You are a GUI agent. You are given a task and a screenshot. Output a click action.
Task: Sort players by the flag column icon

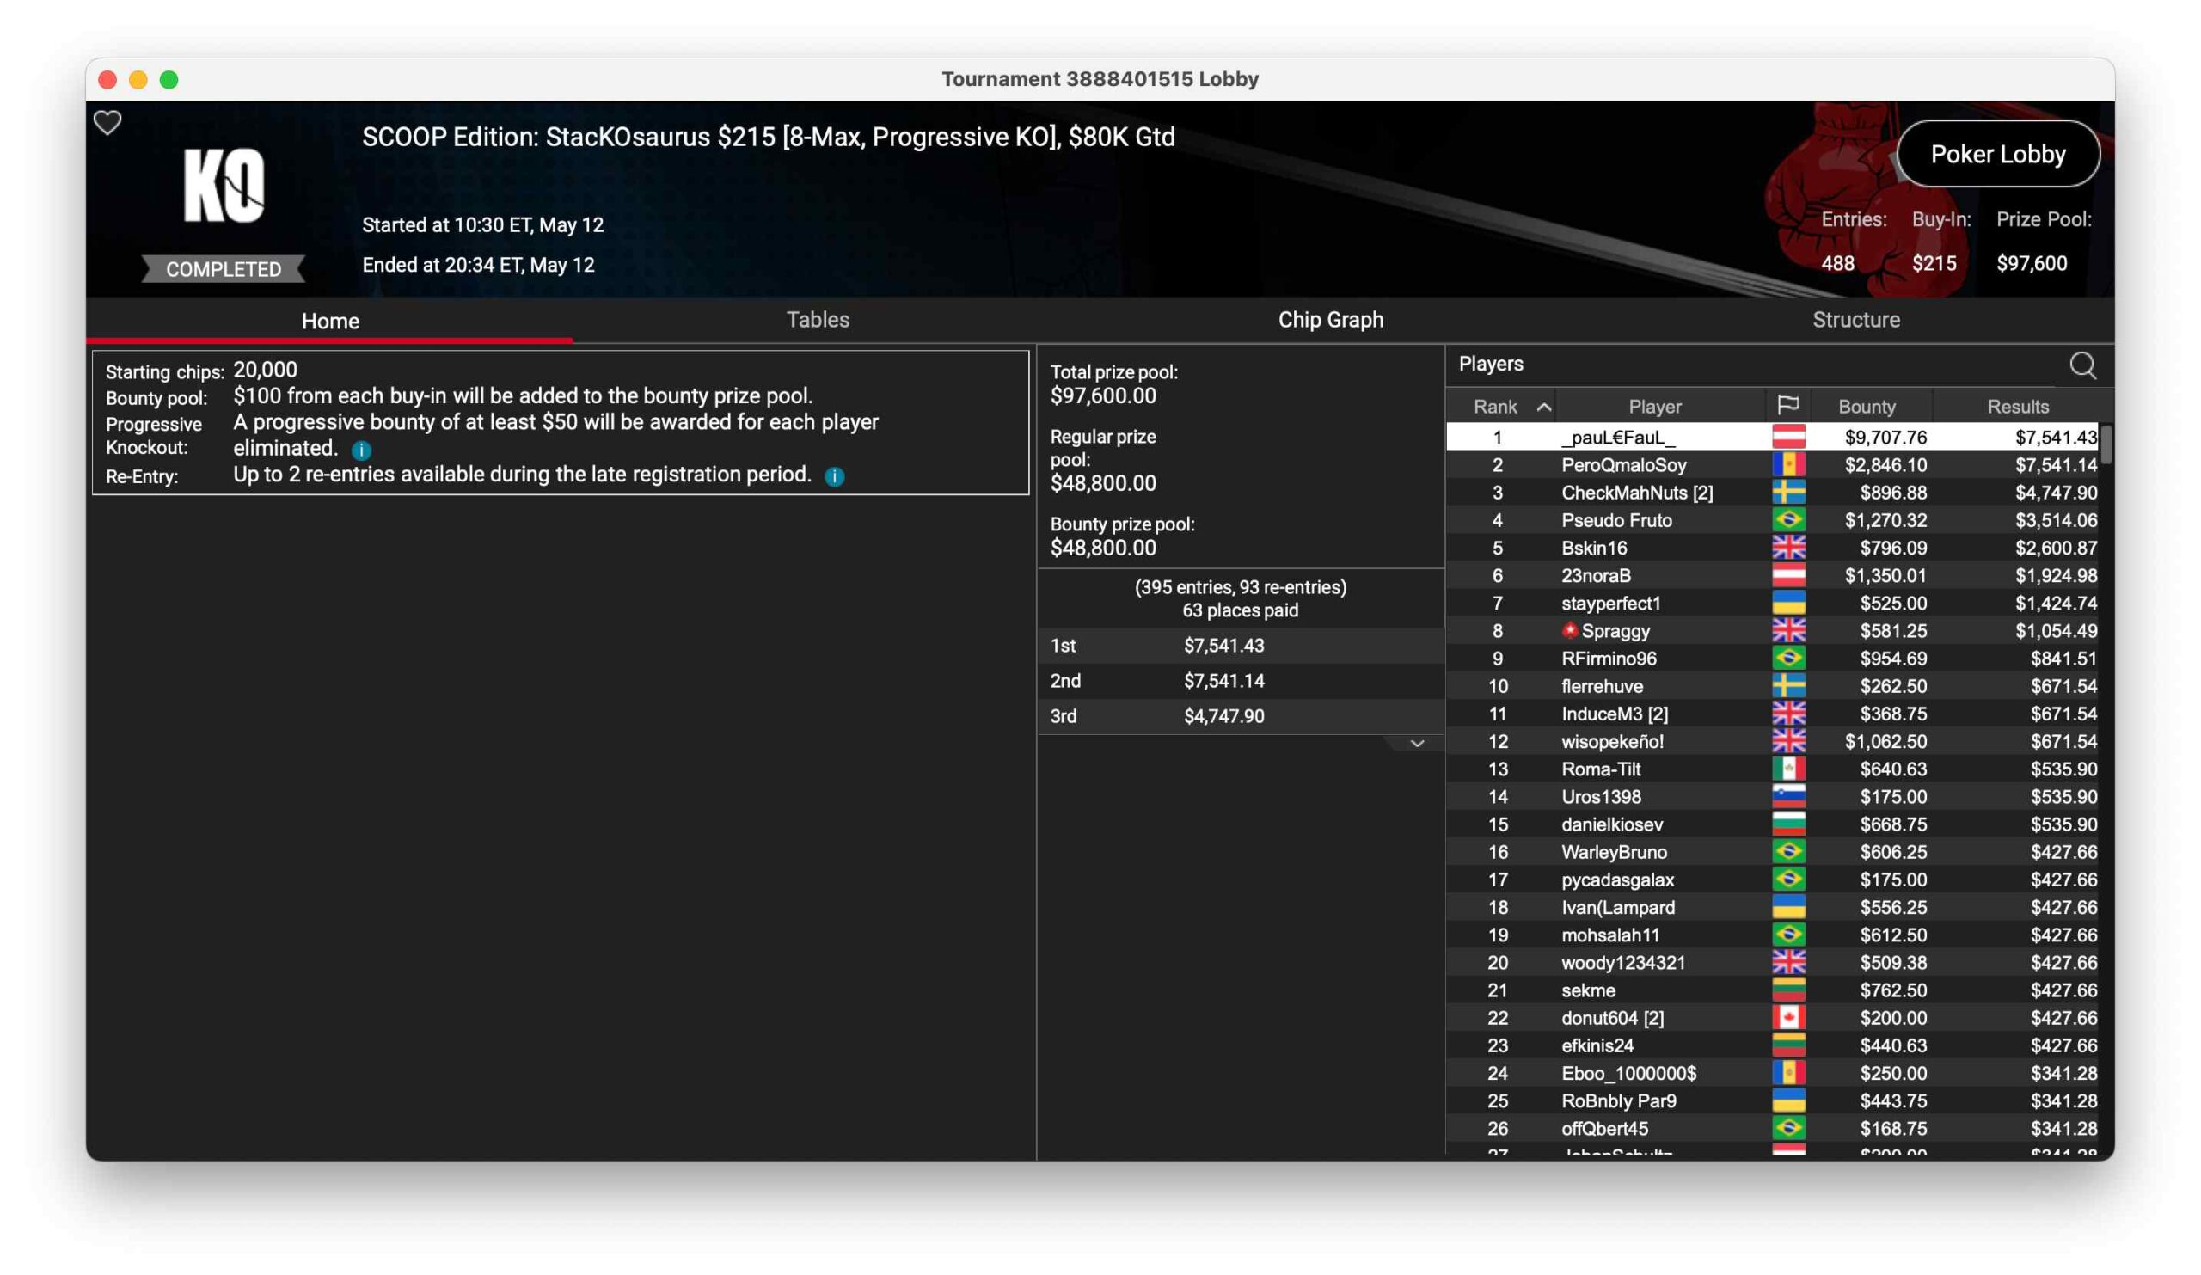pos(1787,406)
